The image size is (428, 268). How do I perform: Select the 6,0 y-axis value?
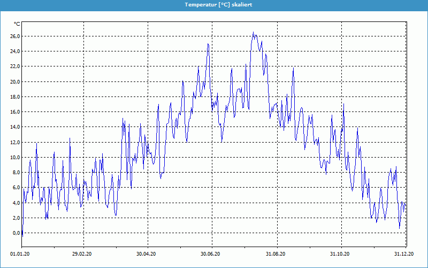click(x=16, y=188)
